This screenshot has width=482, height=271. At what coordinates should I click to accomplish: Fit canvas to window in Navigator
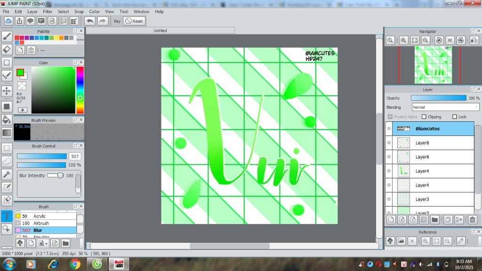click(x=415, y=40)
